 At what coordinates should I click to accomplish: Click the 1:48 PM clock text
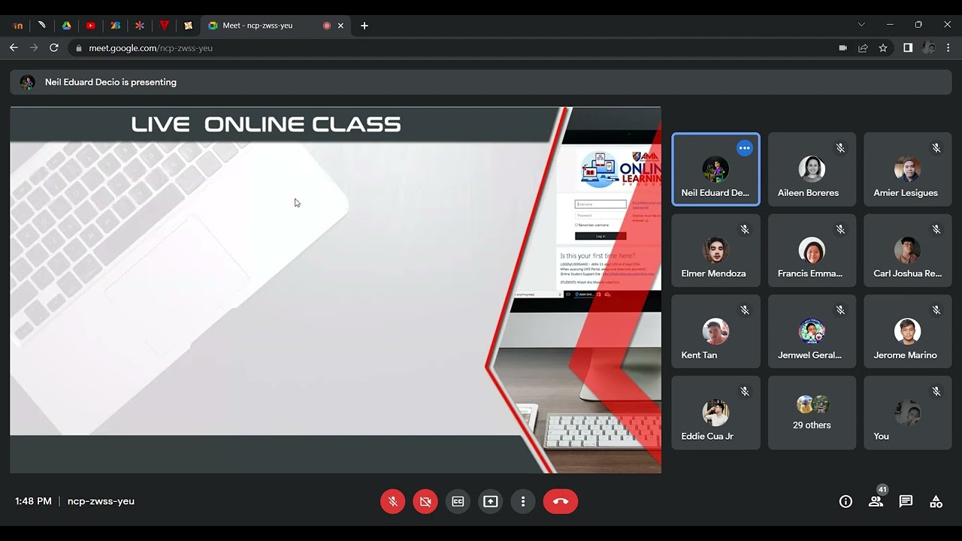[x=33, y=501]
